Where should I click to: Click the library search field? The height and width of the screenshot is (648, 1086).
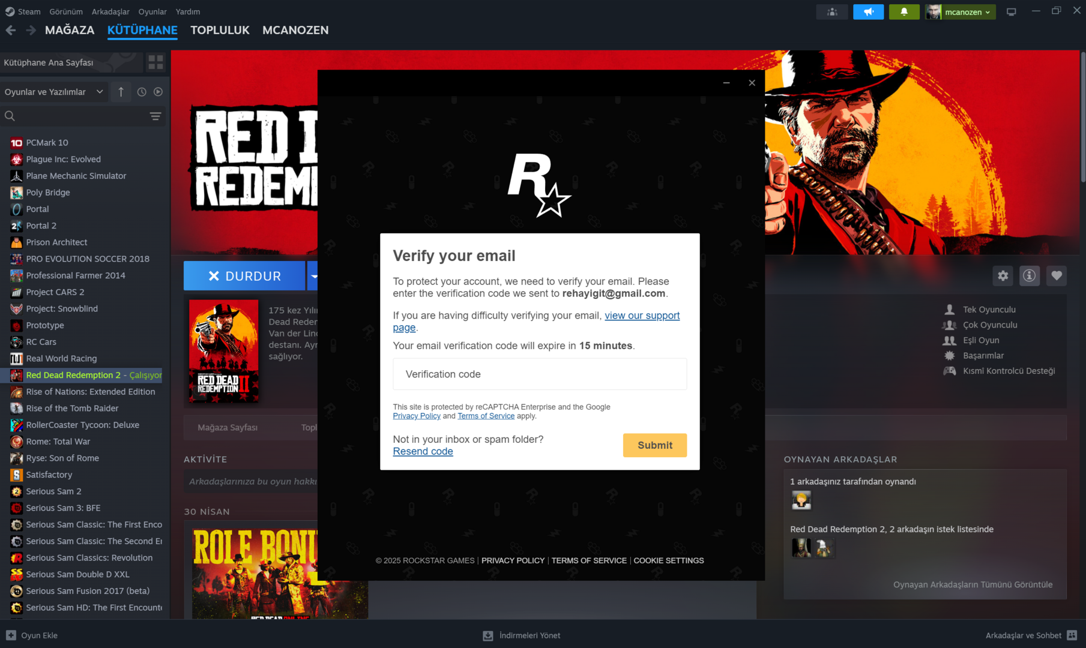(x=78, y=116)
